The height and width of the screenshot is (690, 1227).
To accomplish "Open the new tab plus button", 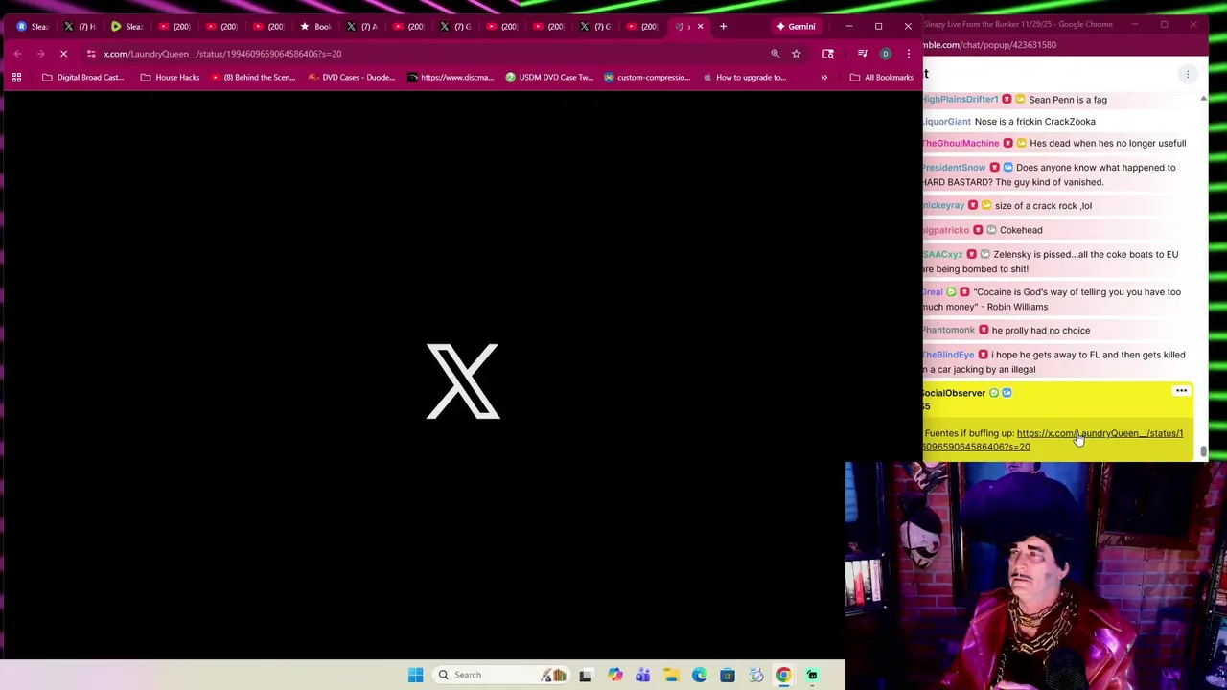I will click(x=723, y=26).
